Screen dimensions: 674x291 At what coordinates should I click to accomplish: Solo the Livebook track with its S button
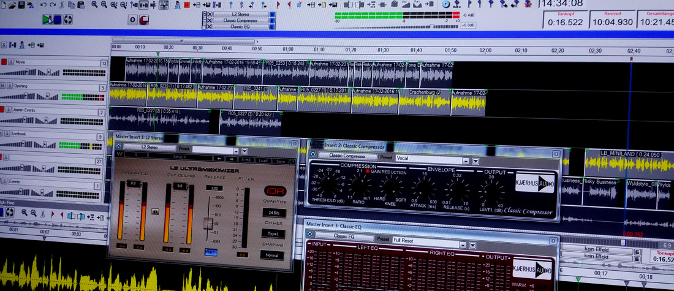pos(7,134)
